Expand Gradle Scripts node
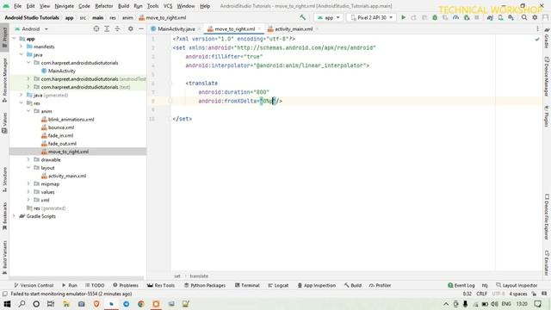Screen dimensions: 551x310 pyautogui.click(x=14, y=216)
